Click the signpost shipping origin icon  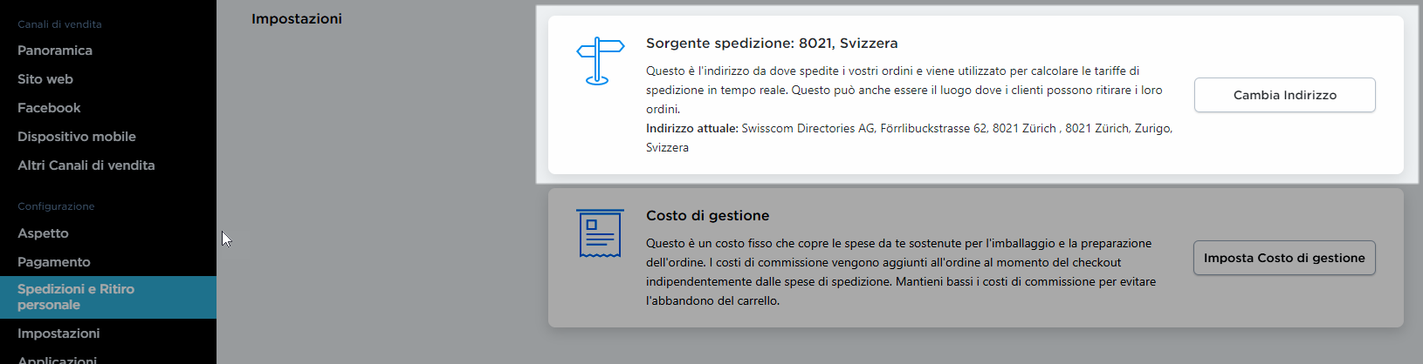click(x=600, y=61)
